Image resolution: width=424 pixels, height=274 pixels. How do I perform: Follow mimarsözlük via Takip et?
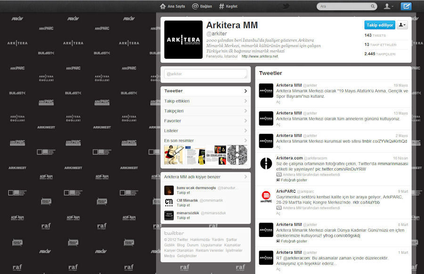[x=183, y=218]
